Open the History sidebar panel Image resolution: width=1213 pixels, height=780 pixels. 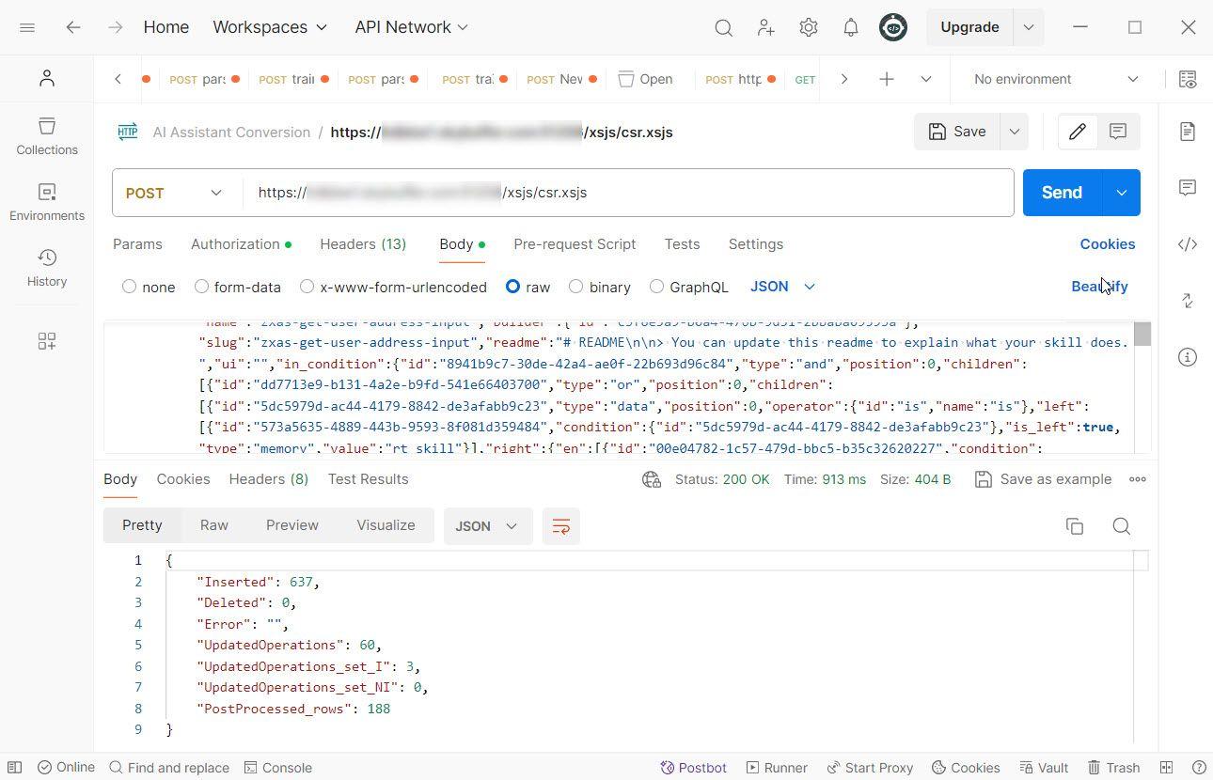coord(47,267)
